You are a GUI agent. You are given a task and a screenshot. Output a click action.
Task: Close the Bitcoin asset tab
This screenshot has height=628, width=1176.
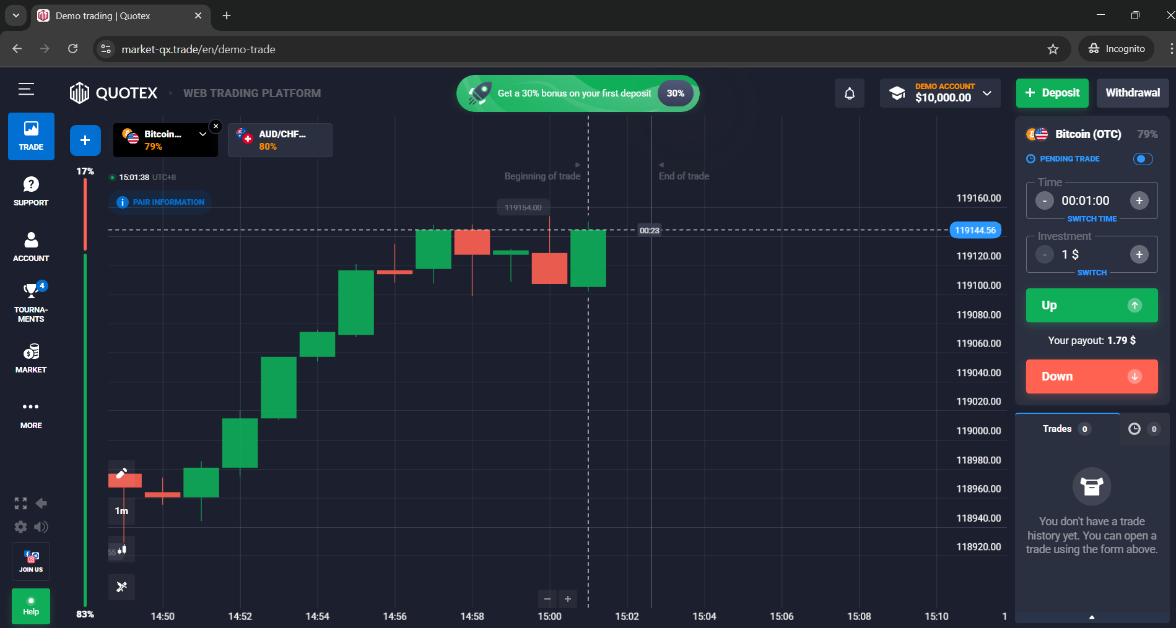click(x=216, y=126)
